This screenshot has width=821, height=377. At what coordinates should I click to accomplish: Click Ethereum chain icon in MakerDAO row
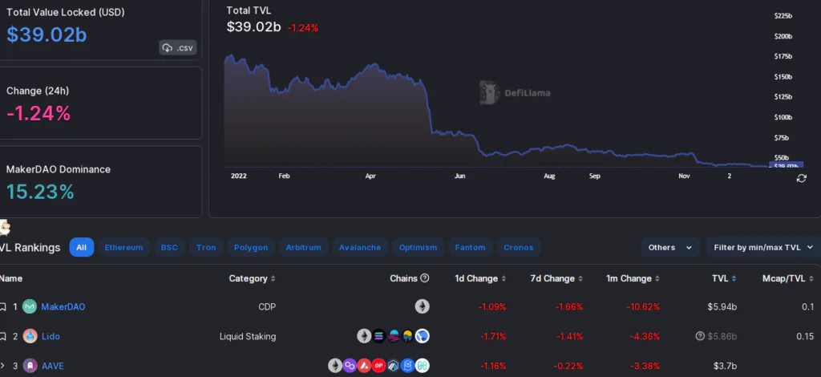tap(422, 306)
